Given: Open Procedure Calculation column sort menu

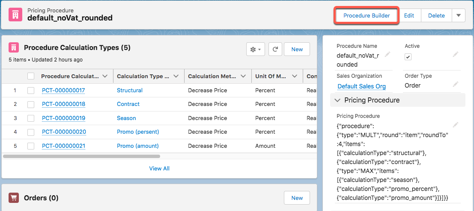Looking at the screenshot, I should [x=105, y=76].
